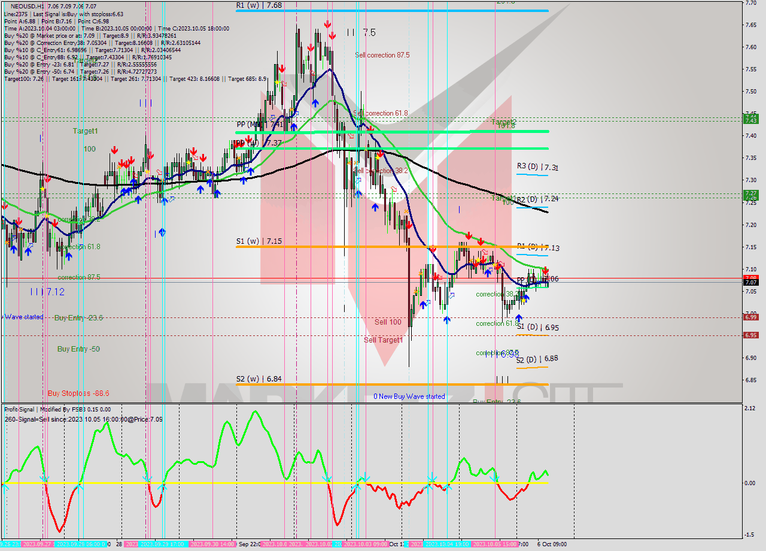The image size is (766, 551).
Task: Click the red 6.99 price tag on axis
Action: click(x=750, y=317)
